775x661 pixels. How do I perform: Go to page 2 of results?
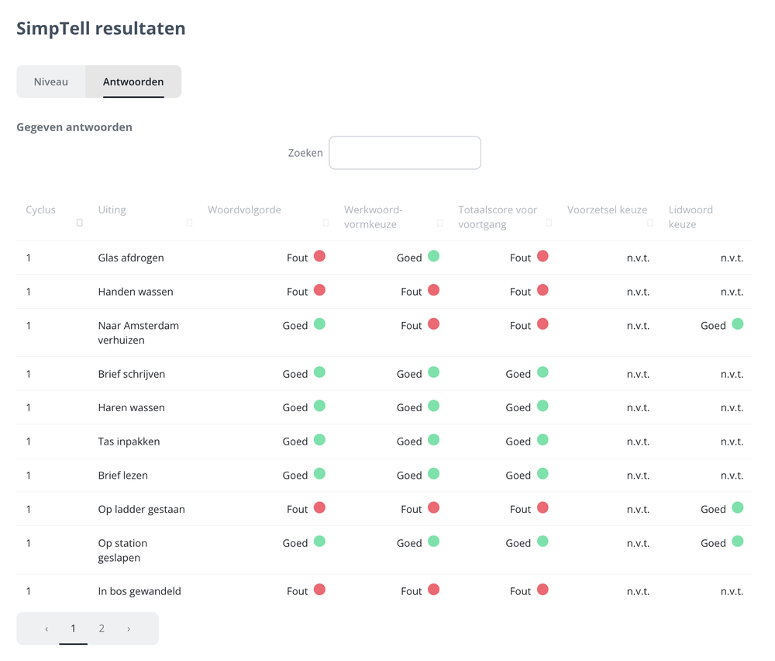pos(102,628)
